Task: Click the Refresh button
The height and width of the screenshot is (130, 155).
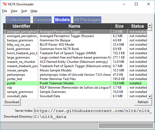Action: pyautogui.click(x=143, y=102)
